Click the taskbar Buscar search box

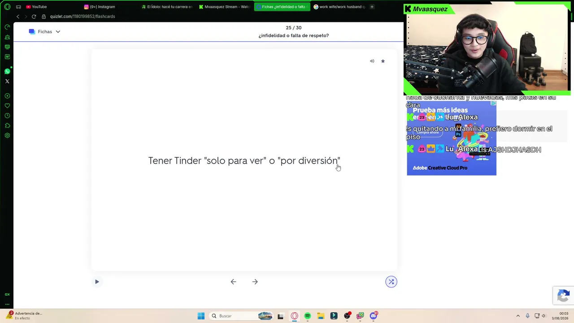point(241,316)
